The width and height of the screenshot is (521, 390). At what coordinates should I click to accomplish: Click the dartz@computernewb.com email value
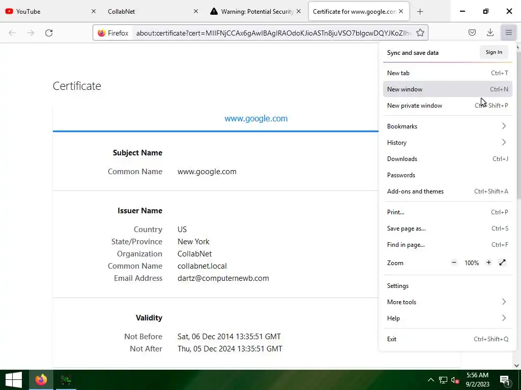[223, 278]
